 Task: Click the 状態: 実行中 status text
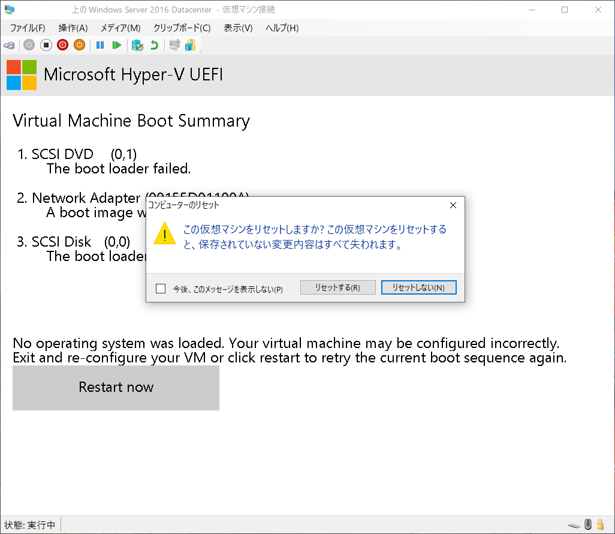(x=30, y=525)
